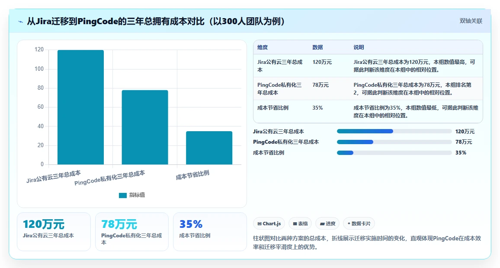Click the 35% table cell
Image resolution: width=500 pixels, height=268 pixels.
[x=317, y=108]
